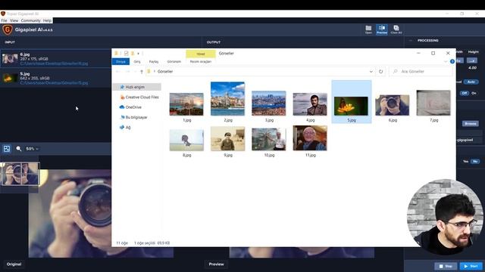Click the Gigapixel AI shield logo
Image resolution: width=485 pixels, height=272 pixels.
coord(8,29)
